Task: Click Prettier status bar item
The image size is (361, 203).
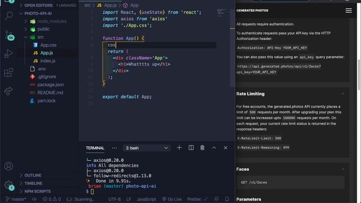Action: (x=197, y=199)
